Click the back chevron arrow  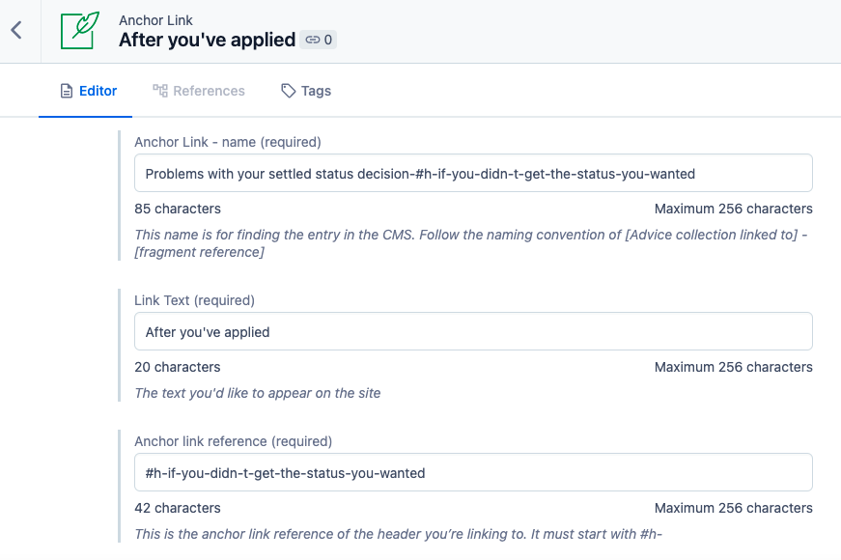click(x=16, y=30)
